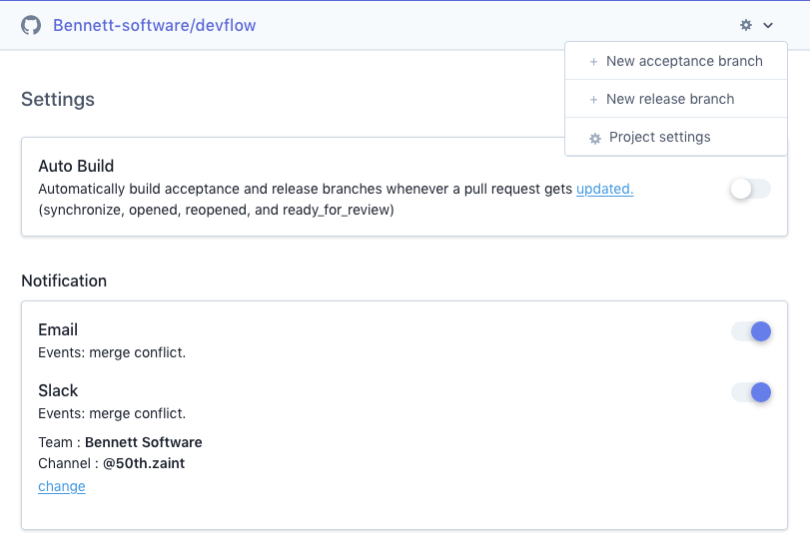Enable the Auto Build toggle
810x554 pixels.
750,189
